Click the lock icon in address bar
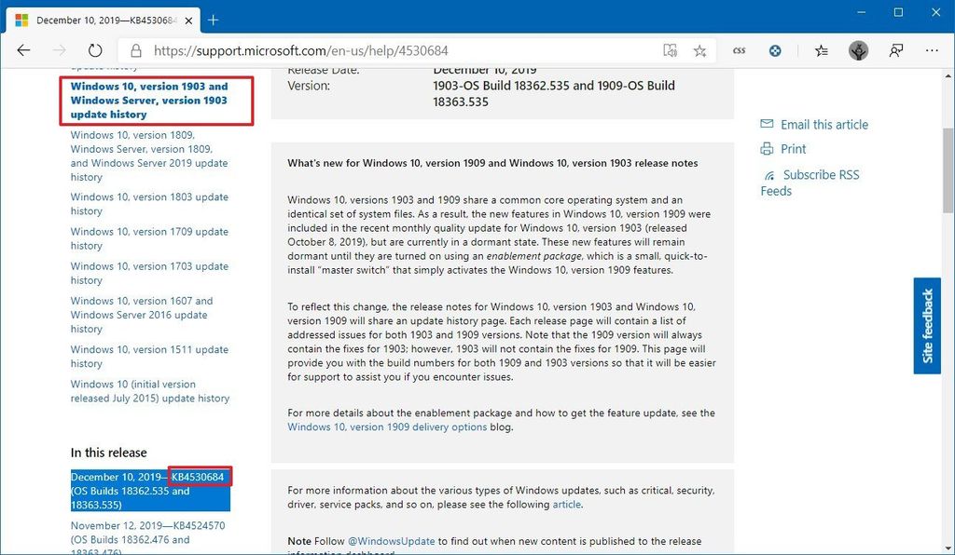This screenshot has width=955, height=555. tap(136, 50)
